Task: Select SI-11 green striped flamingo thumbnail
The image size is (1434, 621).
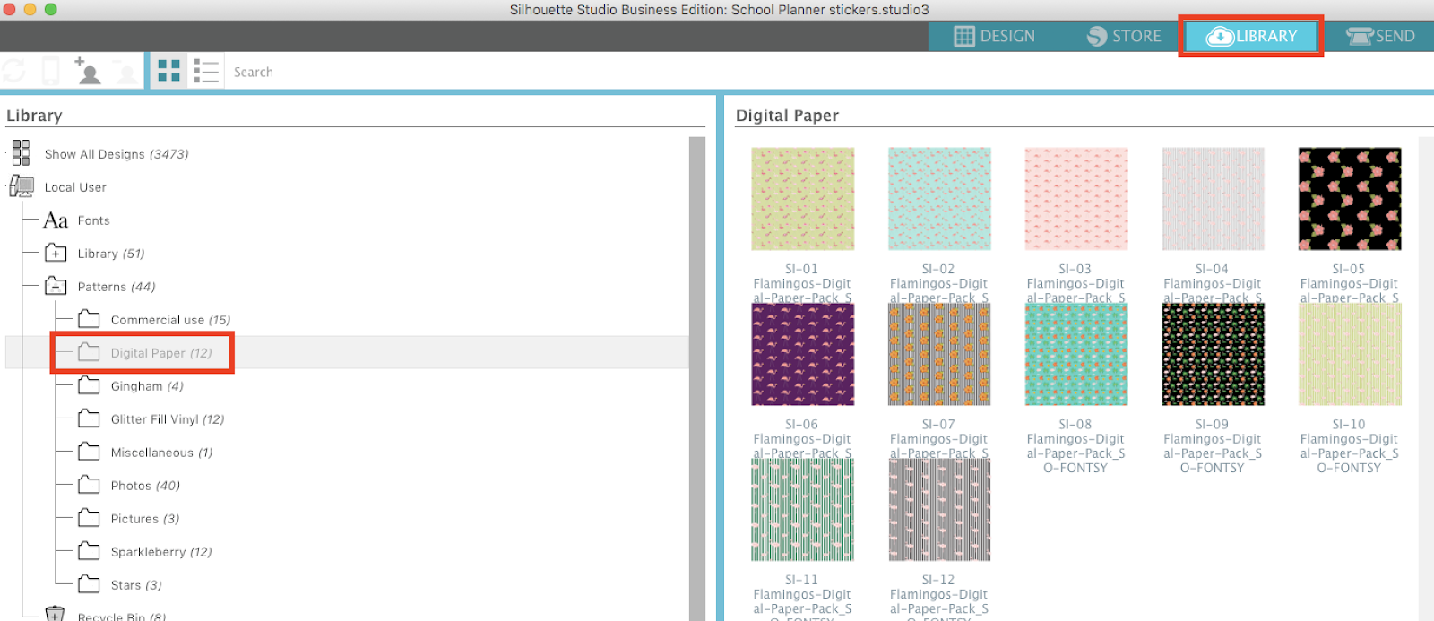Action: click(803, 510)
